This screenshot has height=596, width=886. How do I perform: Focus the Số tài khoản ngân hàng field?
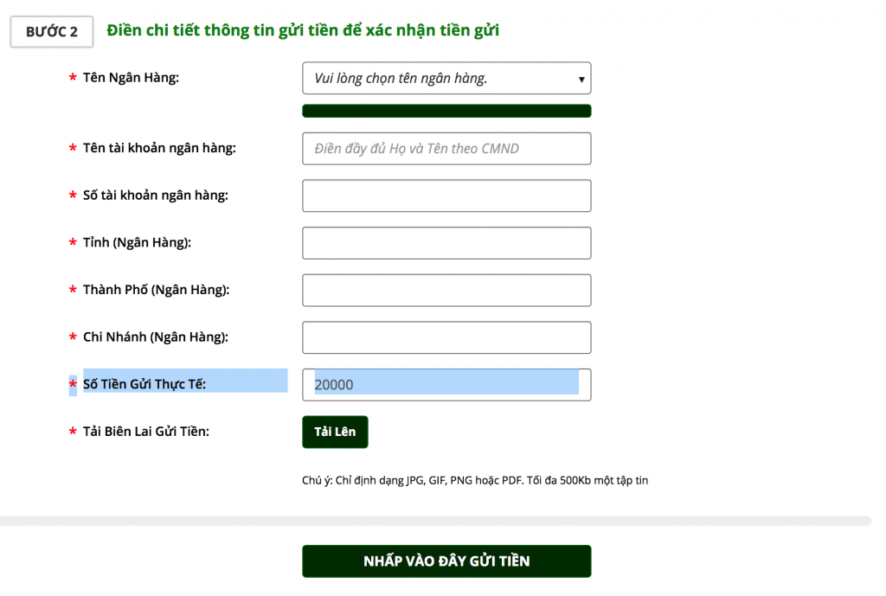tap(446, 195)
